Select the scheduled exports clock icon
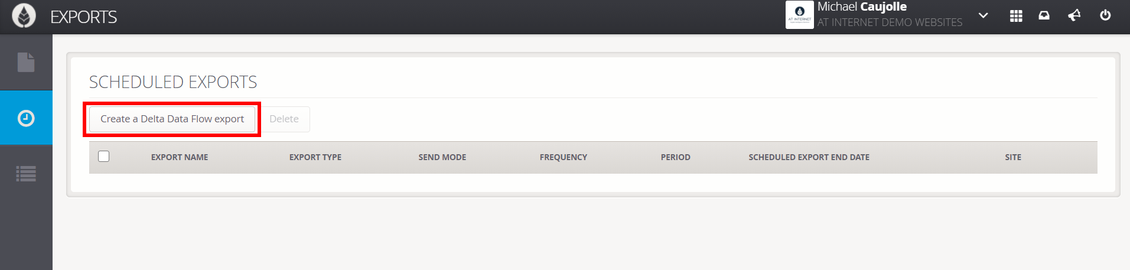 [26, 118]
